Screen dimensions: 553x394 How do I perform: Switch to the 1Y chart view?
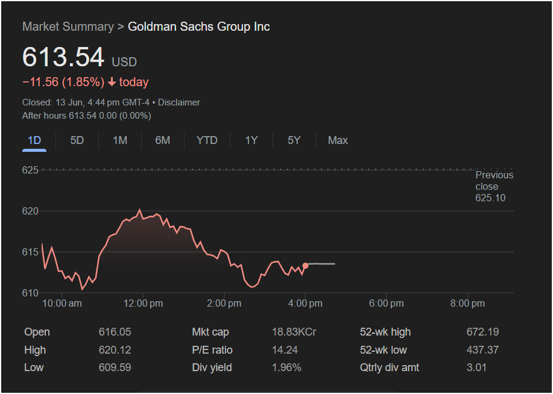point(251,140)
